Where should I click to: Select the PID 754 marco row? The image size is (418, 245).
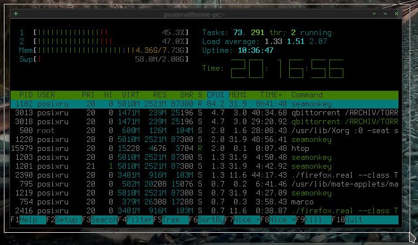205,202
